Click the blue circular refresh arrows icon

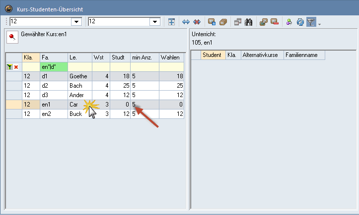pyautogui.click(x=300, y=22)
